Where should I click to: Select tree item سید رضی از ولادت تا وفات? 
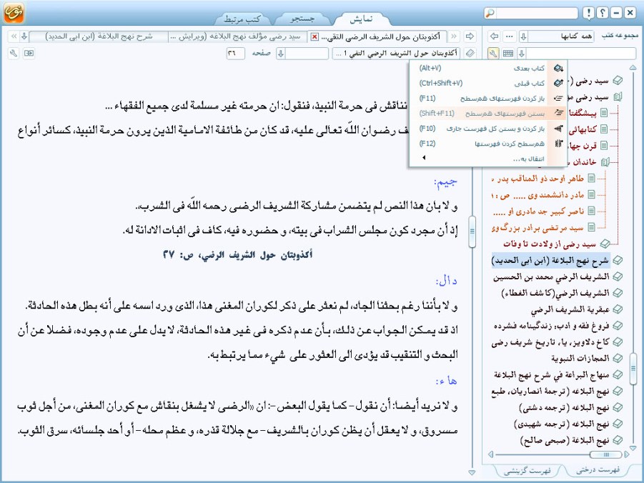tap(550, 244)
